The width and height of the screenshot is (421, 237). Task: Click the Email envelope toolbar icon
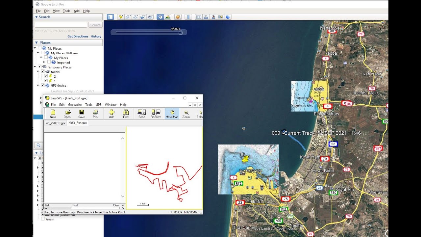click(198, 17)
